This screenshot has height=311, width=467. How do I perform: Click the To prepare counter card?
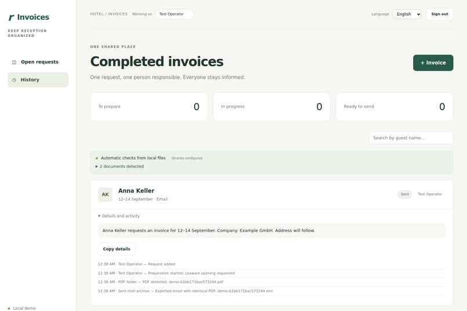pos(149,107)
